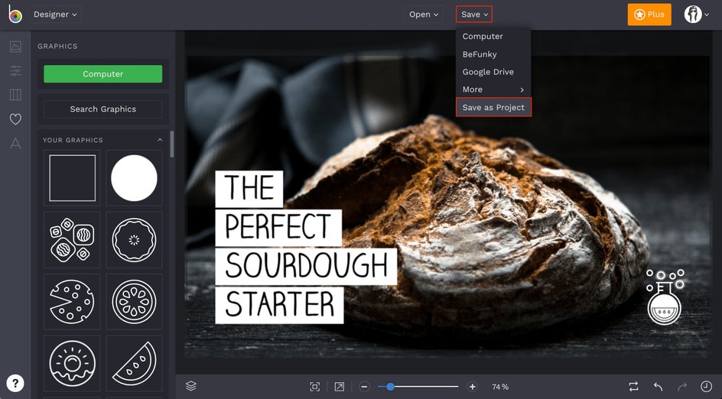Expand the Designer mode dropdown
722x399 pixels.
pos(55,15)
